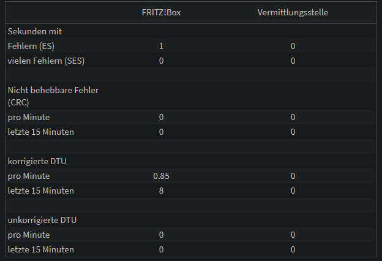Viewport: 382px width, 261px height.
Task: Select FRITZ!Box value 1 for Fehlern (ES)
Action: click(x=161, y=46)
